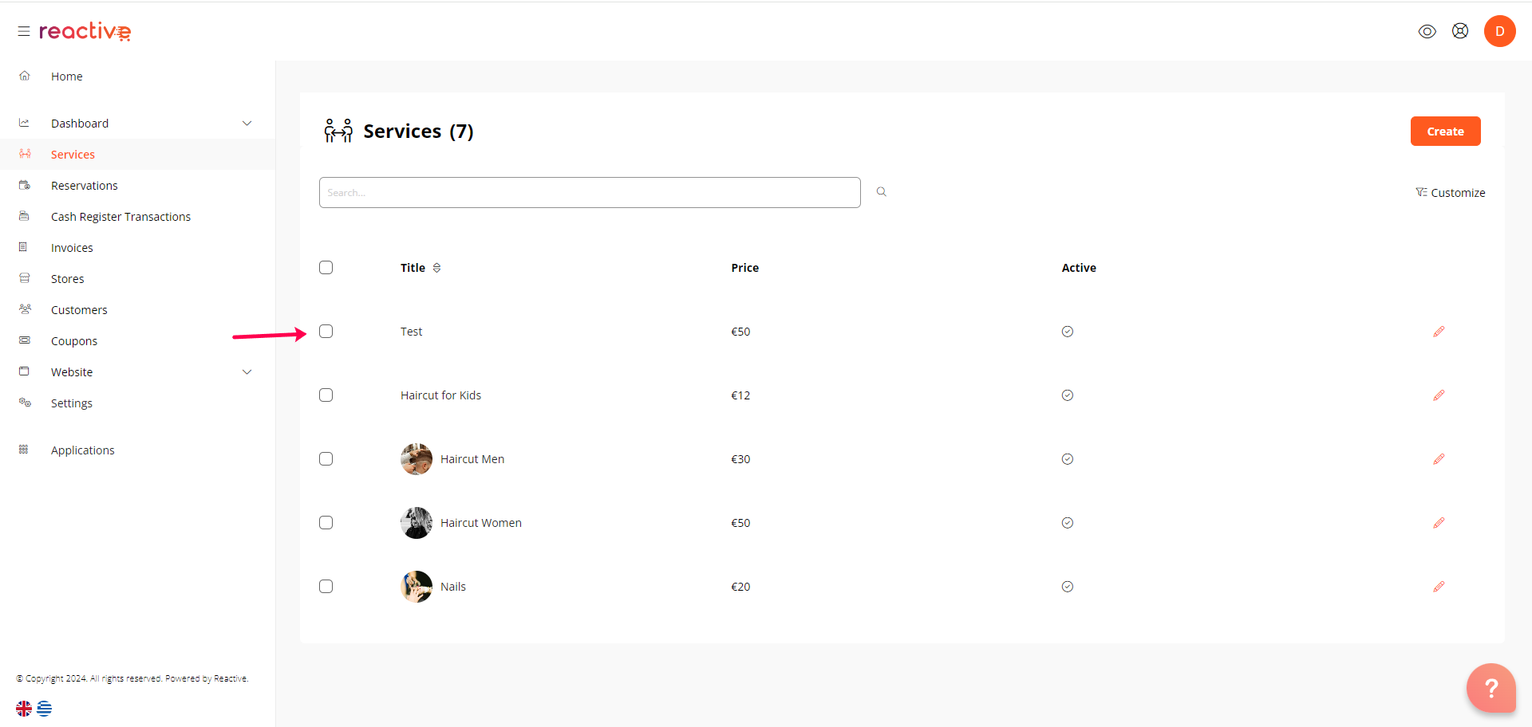Expand the Dashboard menu chevron

247,124
